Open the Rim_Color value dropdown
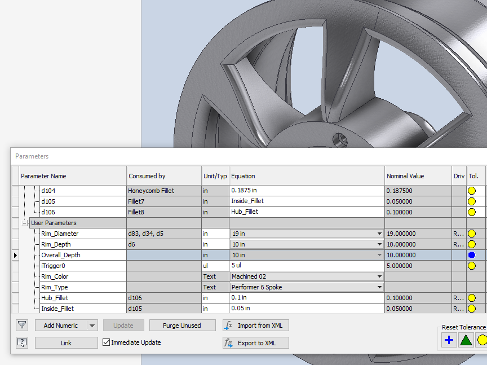This screenshot has height=365, width=487. pyautogui.click(x=379, y=276)
